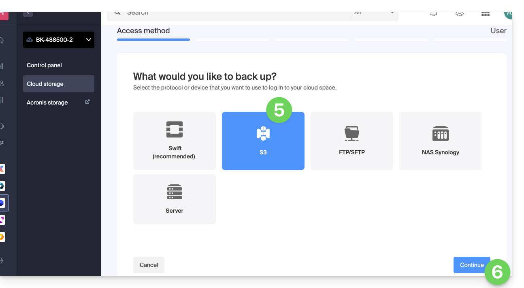Collapse the sidebar with the back chevron
The height and width of the screenshot is (288, 524).
[28, 13]
